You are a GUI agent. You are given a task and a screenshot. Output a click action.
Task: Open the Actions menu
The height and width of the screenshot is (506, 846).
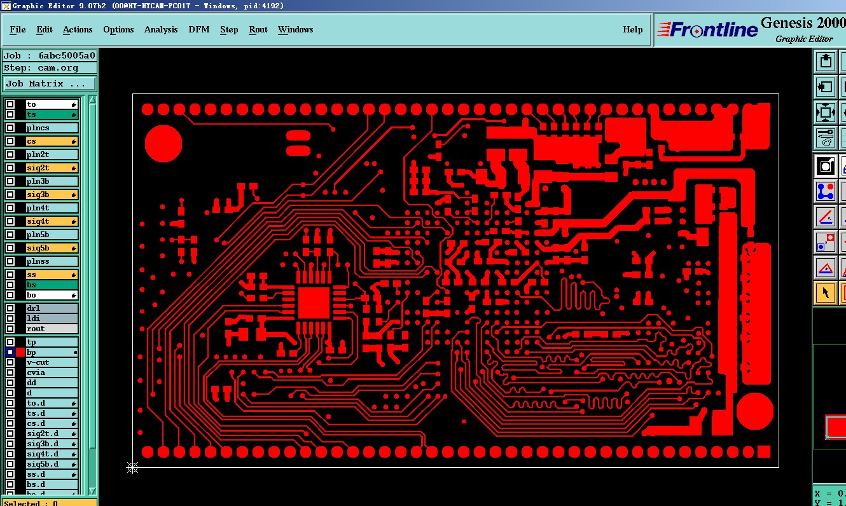click(x=78, y=30)
